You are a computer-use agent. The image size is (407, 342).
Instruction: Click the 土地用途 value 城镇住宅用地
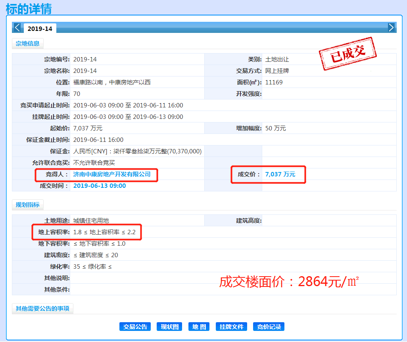point(91,221)
